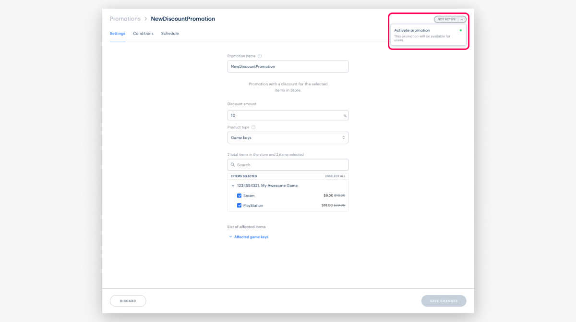The image size is (576, 322).
Task: Collapse the My Awesome Game item group
Action: coord(233,186)
